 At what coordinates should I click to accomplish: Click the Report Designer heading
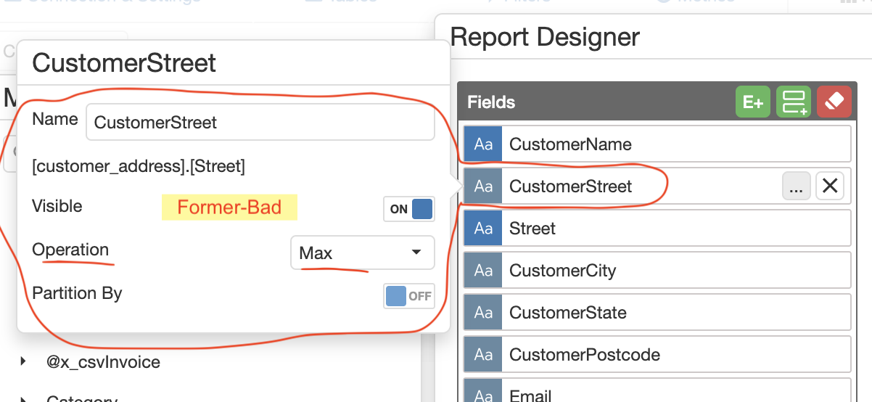pyautogui.click(x=545, y=37)
